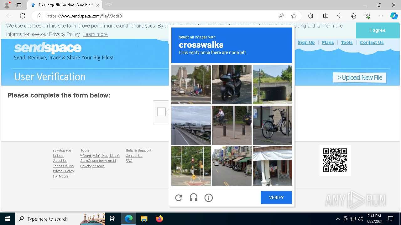Open the Tab actions menu icon
Screen dimensions: 401x225
click(19, 5)
